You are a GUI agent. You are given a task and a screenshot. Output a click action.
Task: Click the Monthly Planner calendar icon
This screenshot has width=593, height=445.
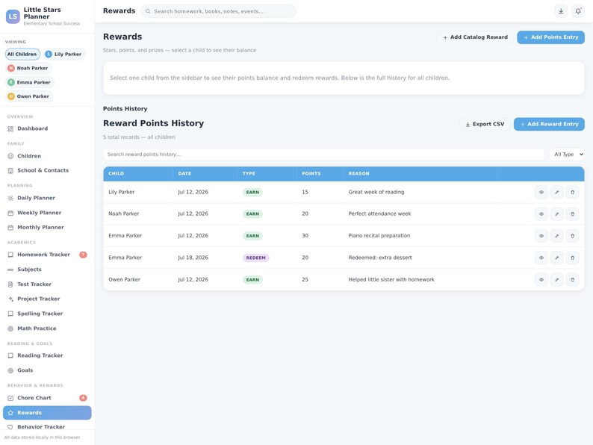[10, 228]
